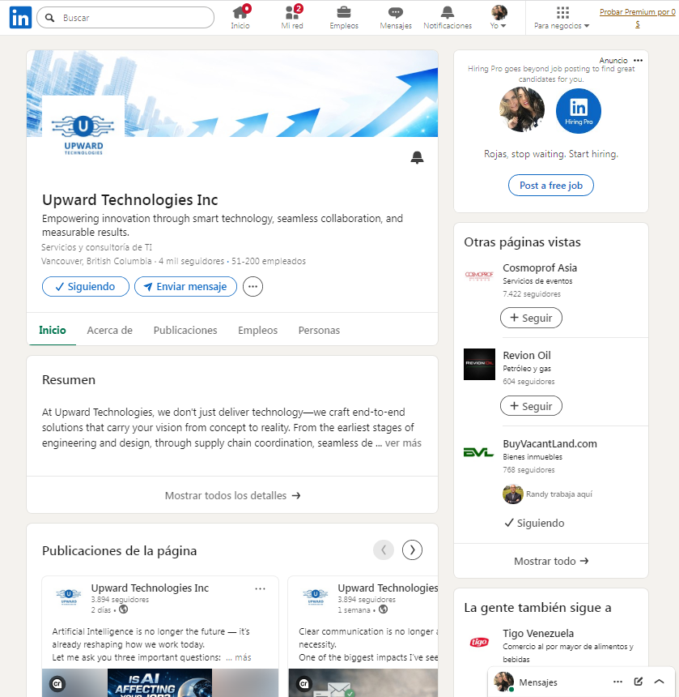Open Upward Technologies Inc name on first post
The height and width of the screenshot is (697, 679).
(x=150, y=588)
